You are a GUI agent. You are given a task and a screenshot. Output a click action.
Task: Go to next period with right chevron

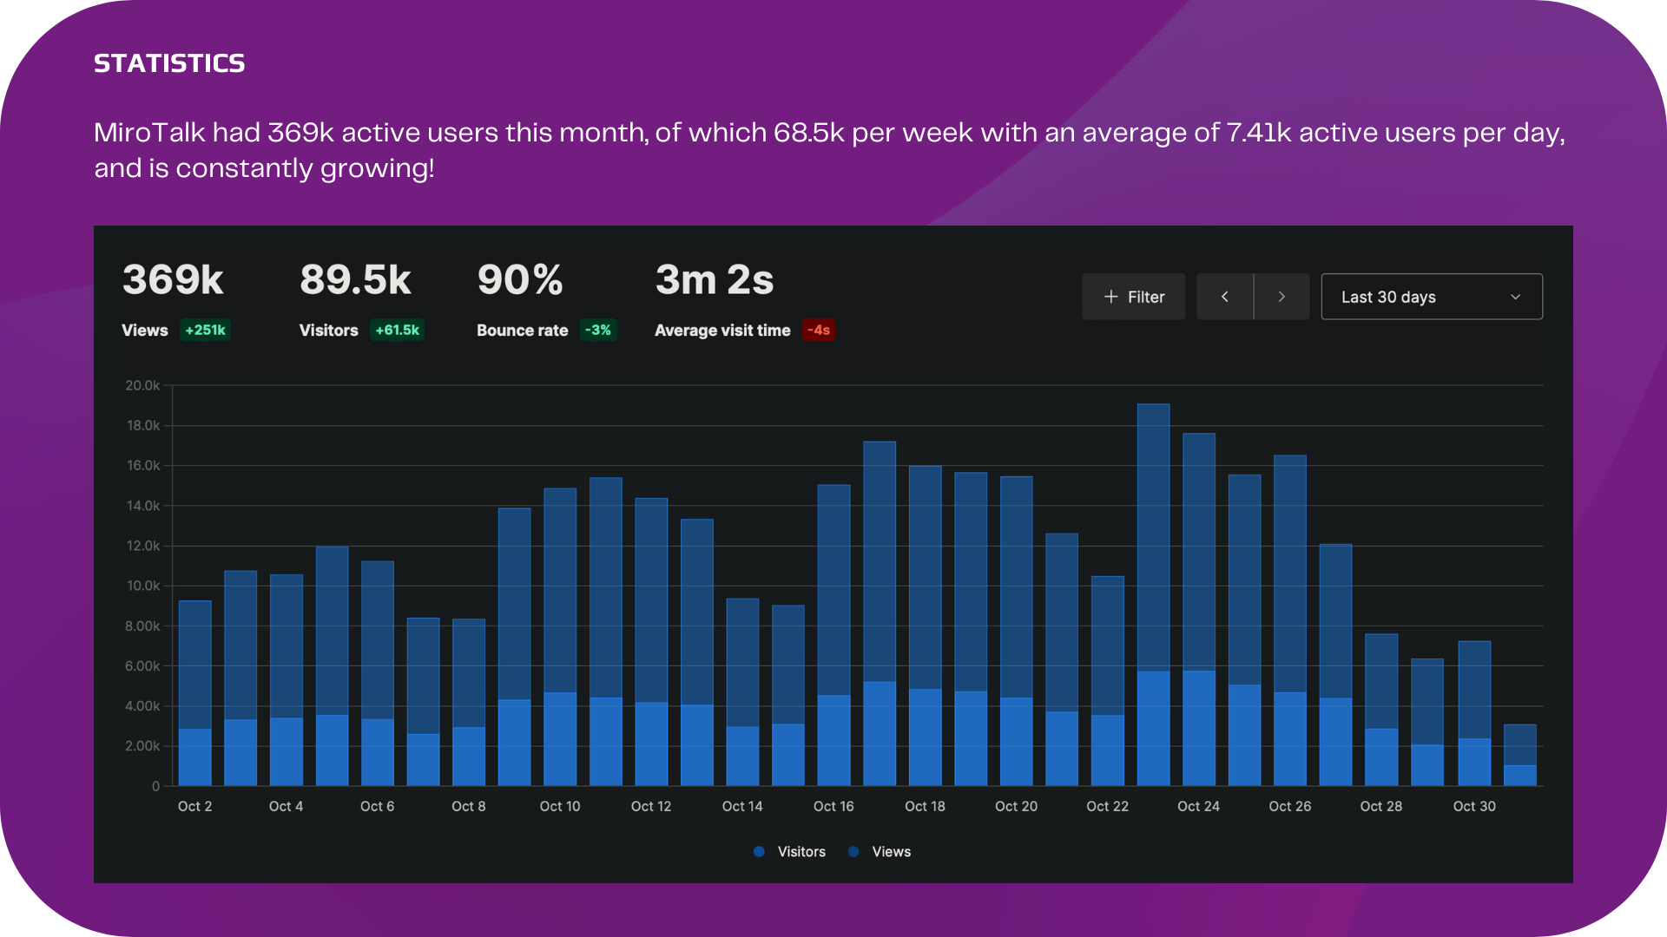click(1282, 297)
